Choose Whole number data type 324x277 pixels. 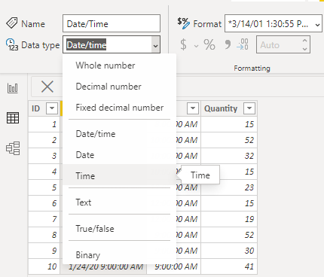coord(119,65)
